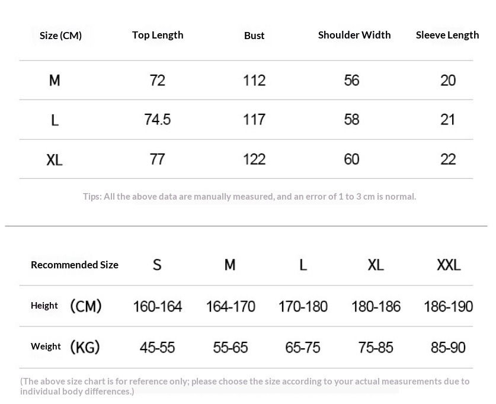Select the Sleeve Length column header
496x404 pixels.
(x=447, y=35)
